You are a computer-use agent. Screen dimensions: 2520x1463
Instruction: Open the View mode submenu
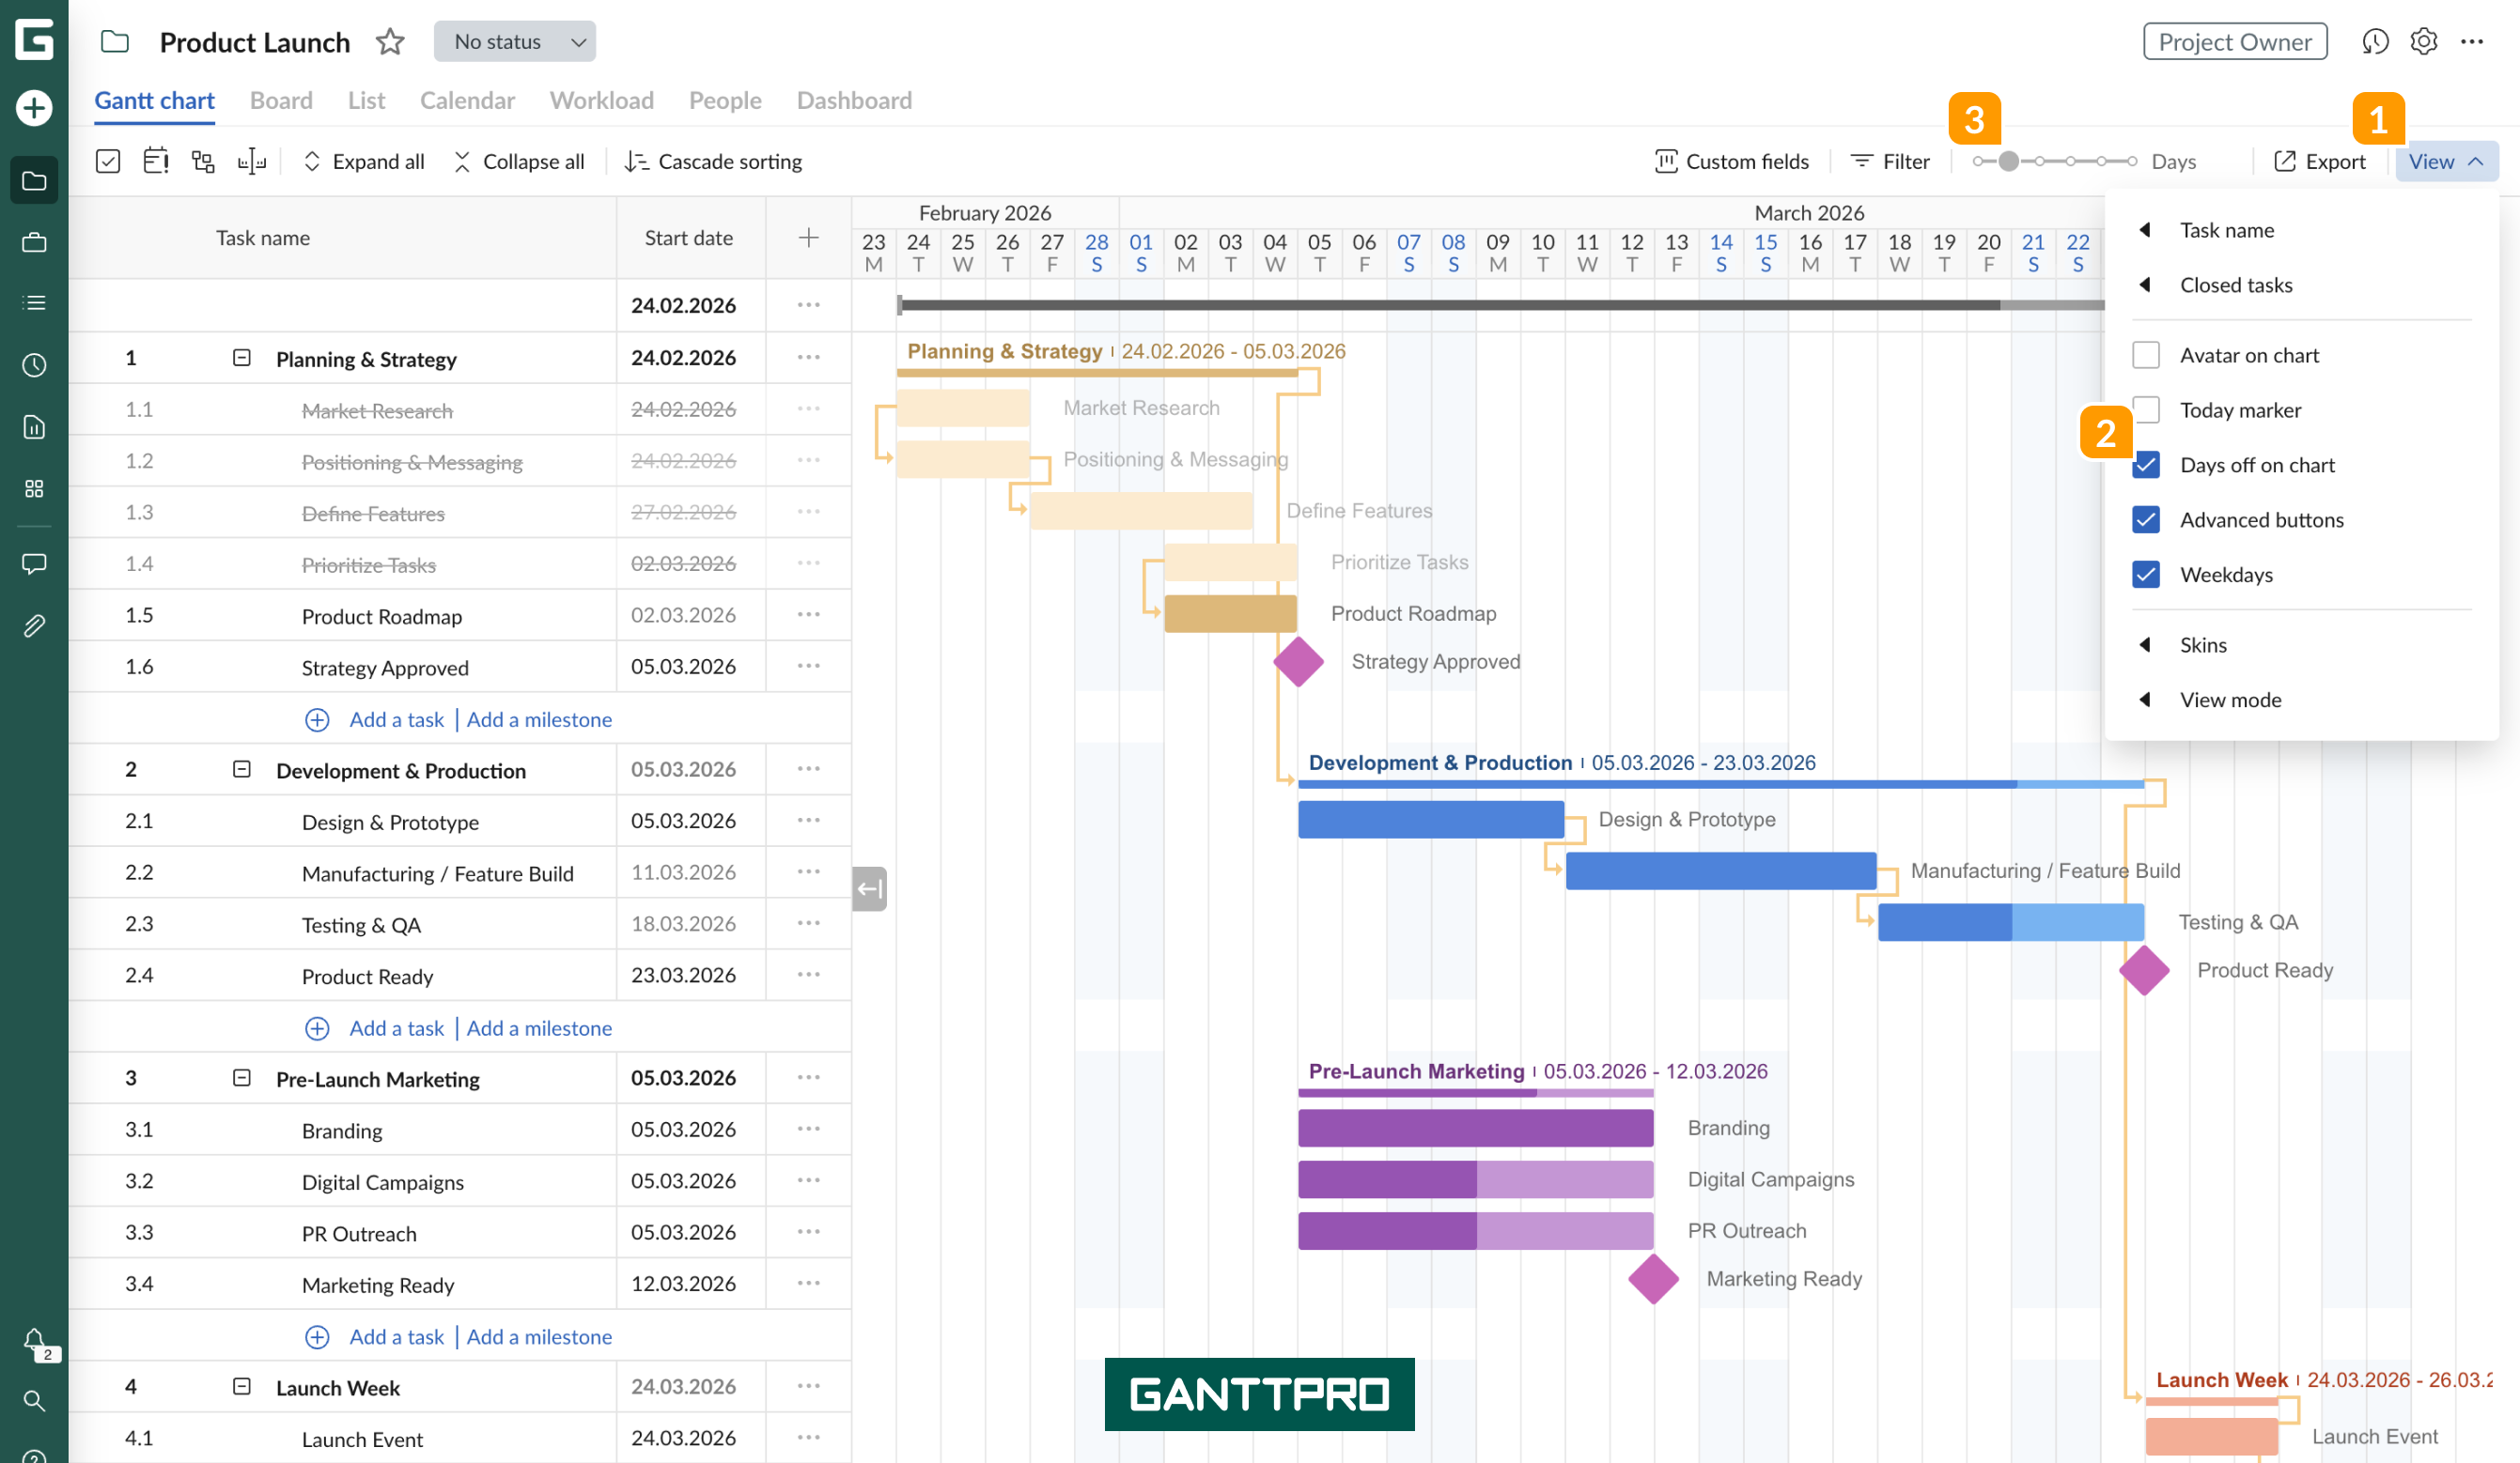(2232, 700)
